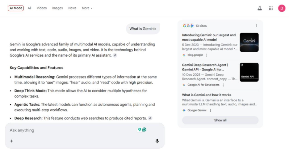Image resolution: width=289 pixels, height=156 pixels.
Task: Click the 'Multimodal Reasoning:' bullet label
Action: point(35,77)
